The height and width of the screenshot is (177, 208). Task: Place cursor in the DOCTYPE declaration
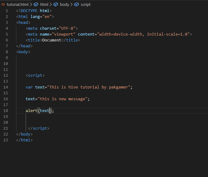tap(34, 11)
